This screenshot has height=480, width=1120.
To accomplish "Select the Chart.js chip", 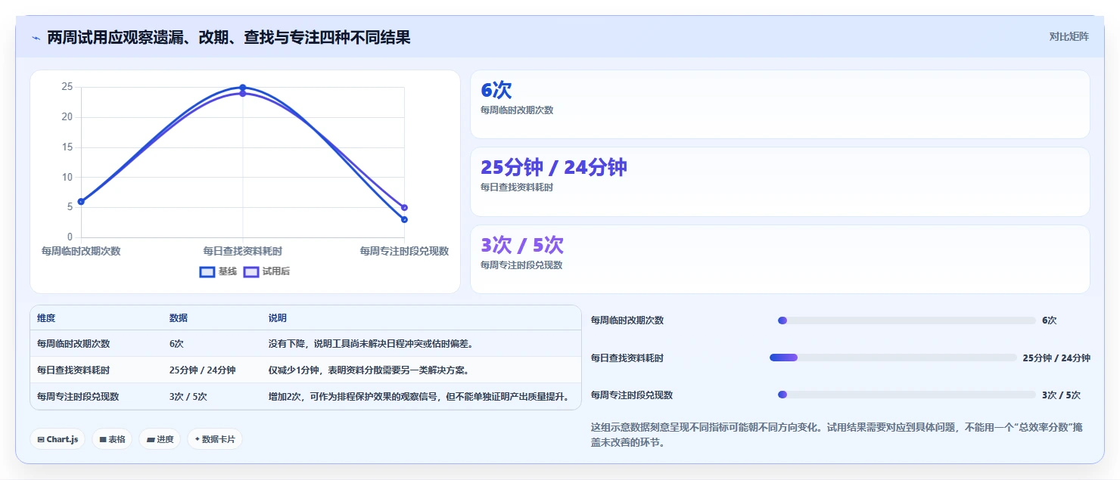I will 58,439.
